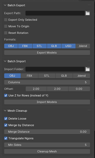Image resolution: width=95 pixels, height=158 pixels.
Task: Click the Offset: label
Action: coord(9,89)
